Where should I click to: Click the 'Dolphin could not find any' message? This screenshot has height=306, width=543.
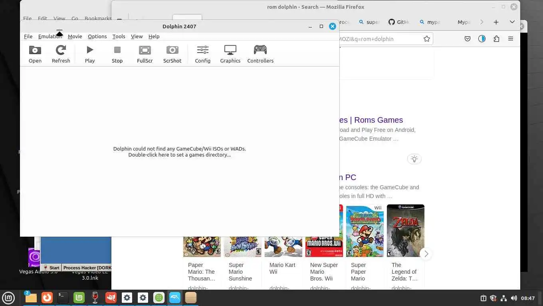pyautogui.click(x=180, y=149)
